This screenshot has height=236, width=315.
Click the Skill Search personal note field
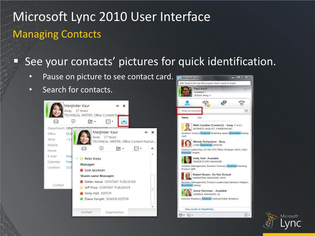214,83
